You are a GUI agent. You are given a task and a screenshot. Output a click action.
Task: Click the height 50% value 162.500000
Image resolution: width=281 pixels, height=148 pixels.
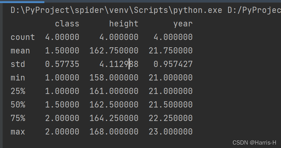[114, 104]
